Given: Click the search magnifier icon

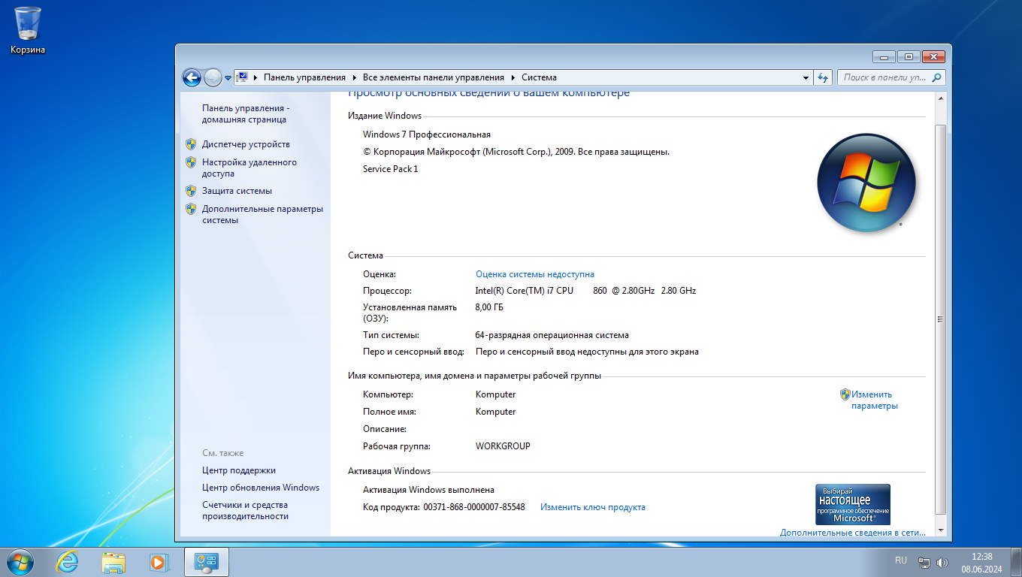Looking at the screenshot, I should coord(936,77).
